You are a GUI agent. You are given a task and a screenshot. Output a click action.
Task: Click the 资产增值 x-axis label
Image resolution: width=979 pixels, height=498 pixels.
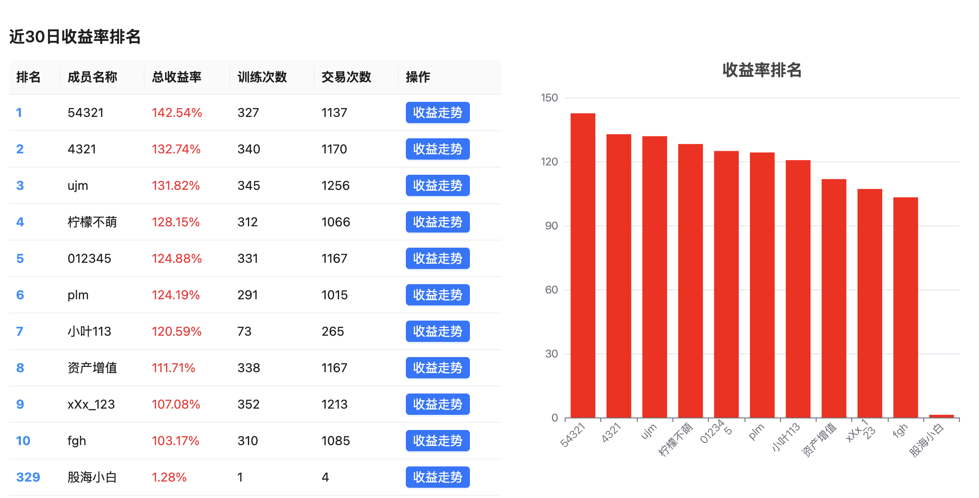(x=819, y=440)
